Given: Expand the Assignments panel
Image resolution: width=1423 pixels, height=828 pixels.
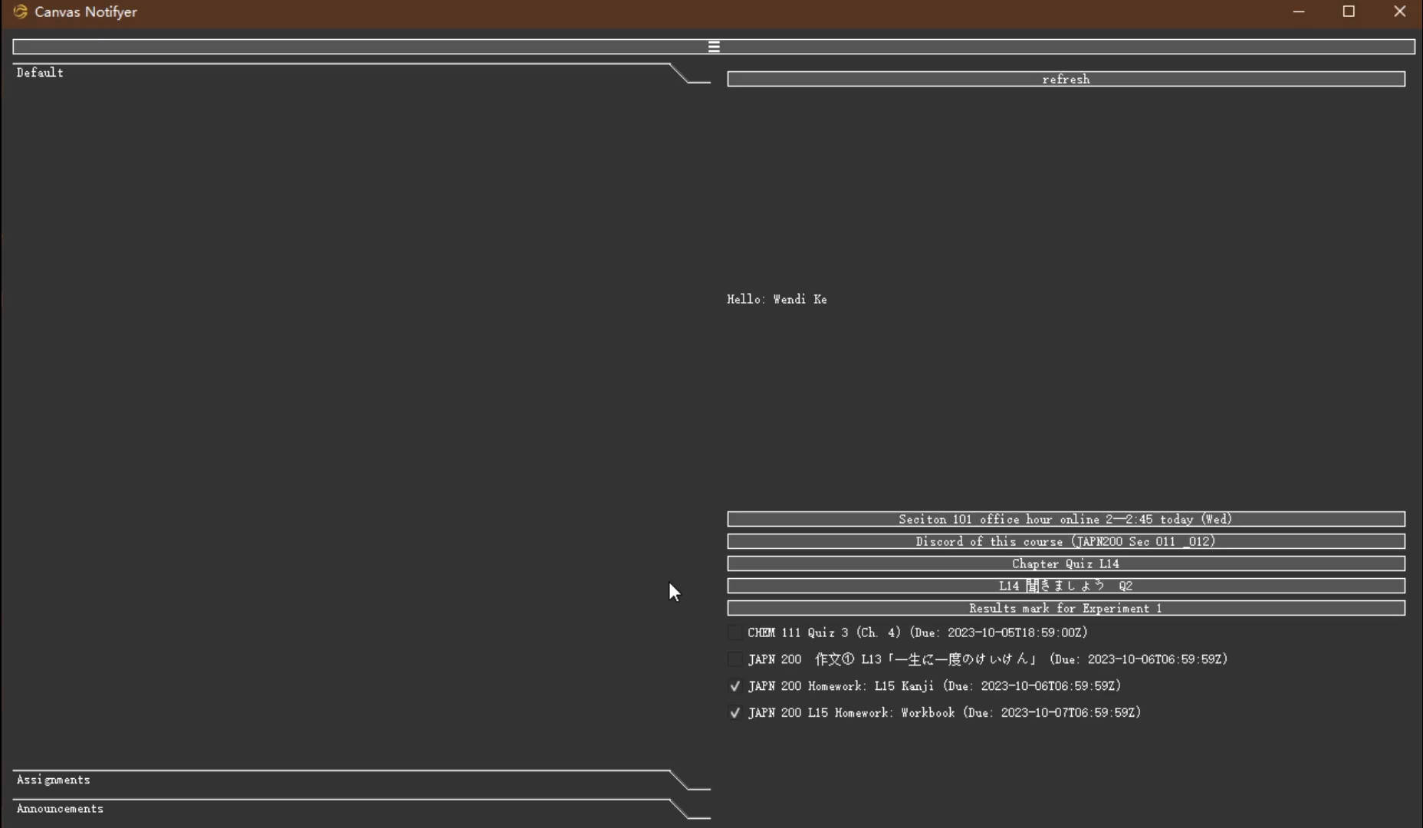Looking at the screenshot, I should click(54, 780).
